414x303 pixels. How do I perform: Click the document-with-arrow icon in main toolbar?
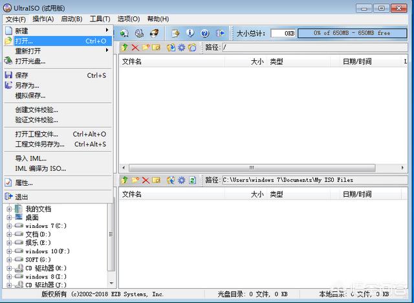click(175, 33)
